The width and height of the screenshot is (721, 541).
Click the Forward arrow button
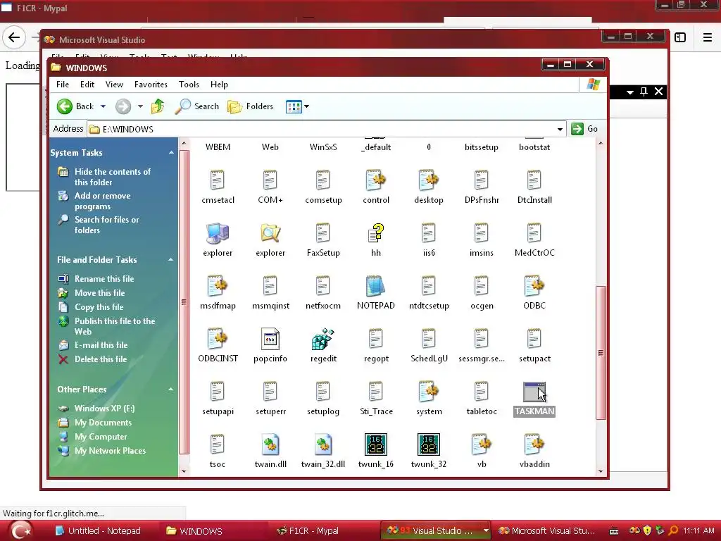123,106
